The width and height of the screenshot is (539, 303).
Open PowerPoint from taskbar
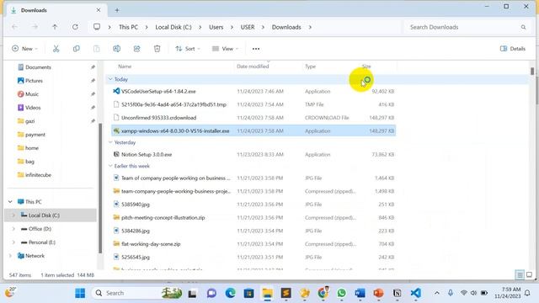[378, 293]
